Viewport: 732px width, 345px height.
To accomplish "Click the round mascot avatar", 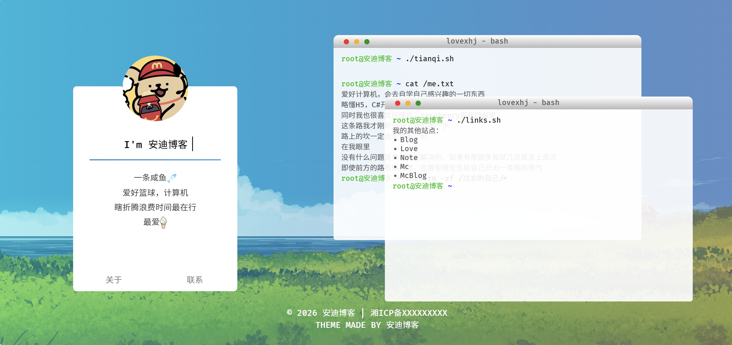I will click(x=155, y=88).
